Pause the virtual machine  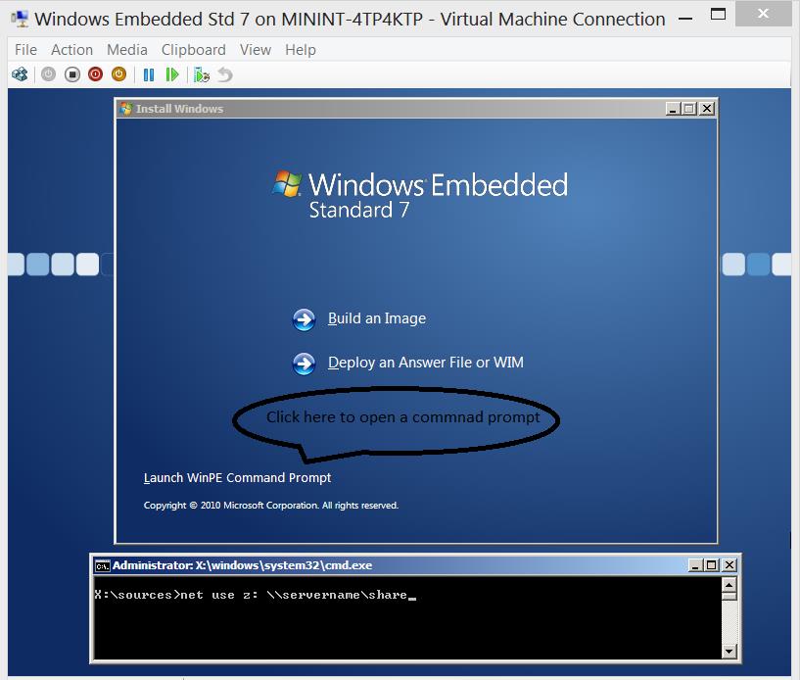point(149,75)
